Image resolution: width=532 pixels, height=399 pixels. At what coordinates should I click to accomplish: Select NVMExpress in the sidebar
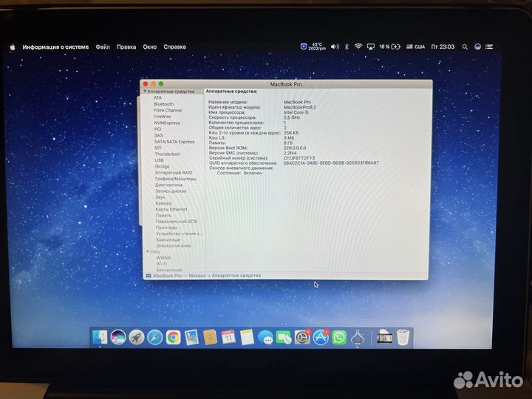(167, 123)
